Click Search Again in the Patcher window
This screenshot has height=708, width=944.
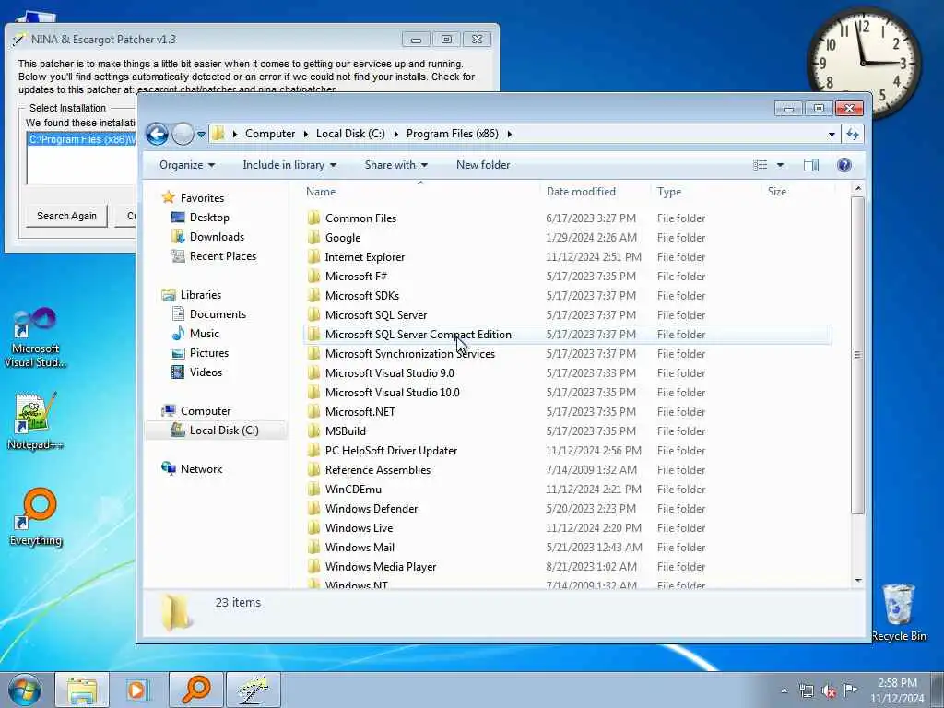[66, 216]
